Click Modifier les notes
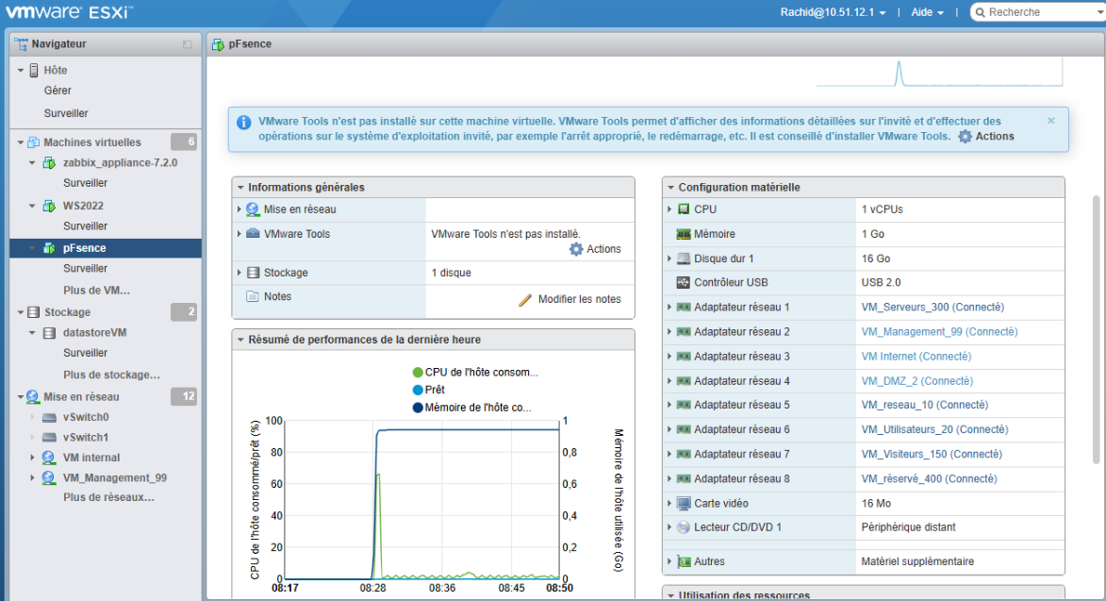1106x601 pixels. (x=579, y=300)
